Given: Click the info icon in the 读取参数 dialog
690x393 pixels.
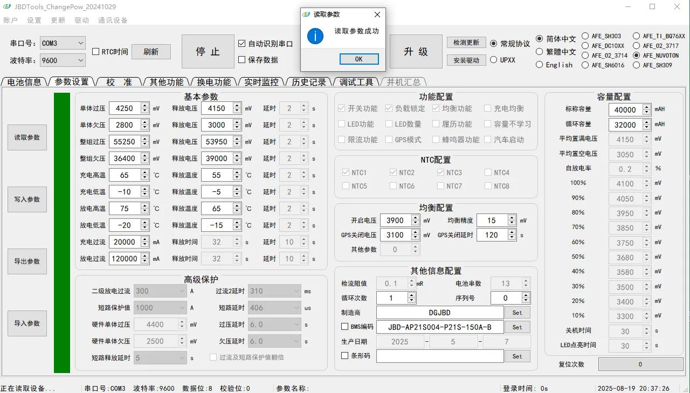Looking at the screenshot, I should pyautogui.click(x=315, y=37).
